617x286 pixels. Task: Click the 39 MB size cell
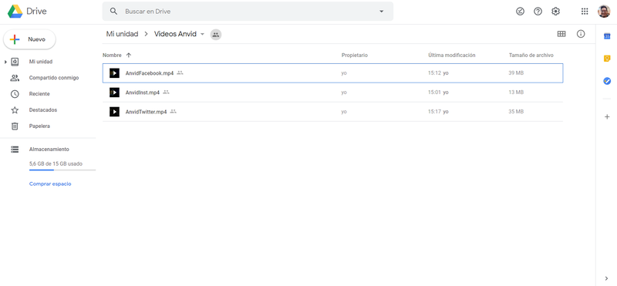click(x=516, y=73)
